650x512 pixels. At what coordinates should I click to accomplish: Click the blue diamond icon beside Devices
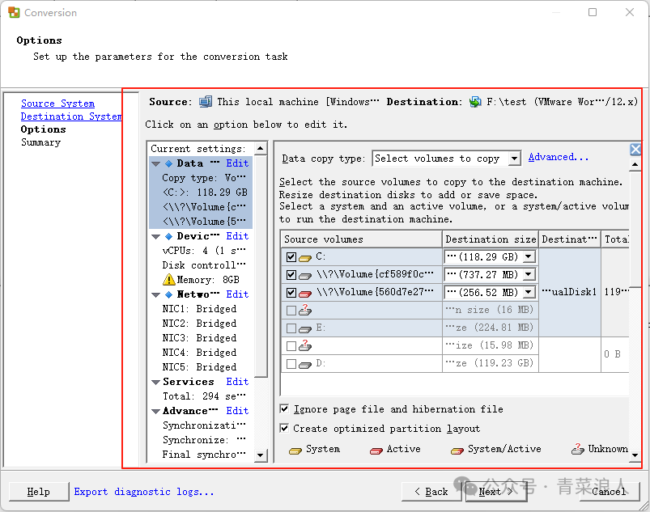click(168, 236)
